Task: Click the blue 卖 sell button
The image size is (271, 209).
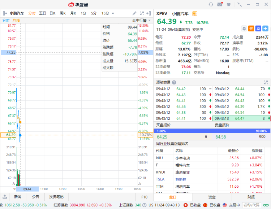Action: tap(258, 29)
